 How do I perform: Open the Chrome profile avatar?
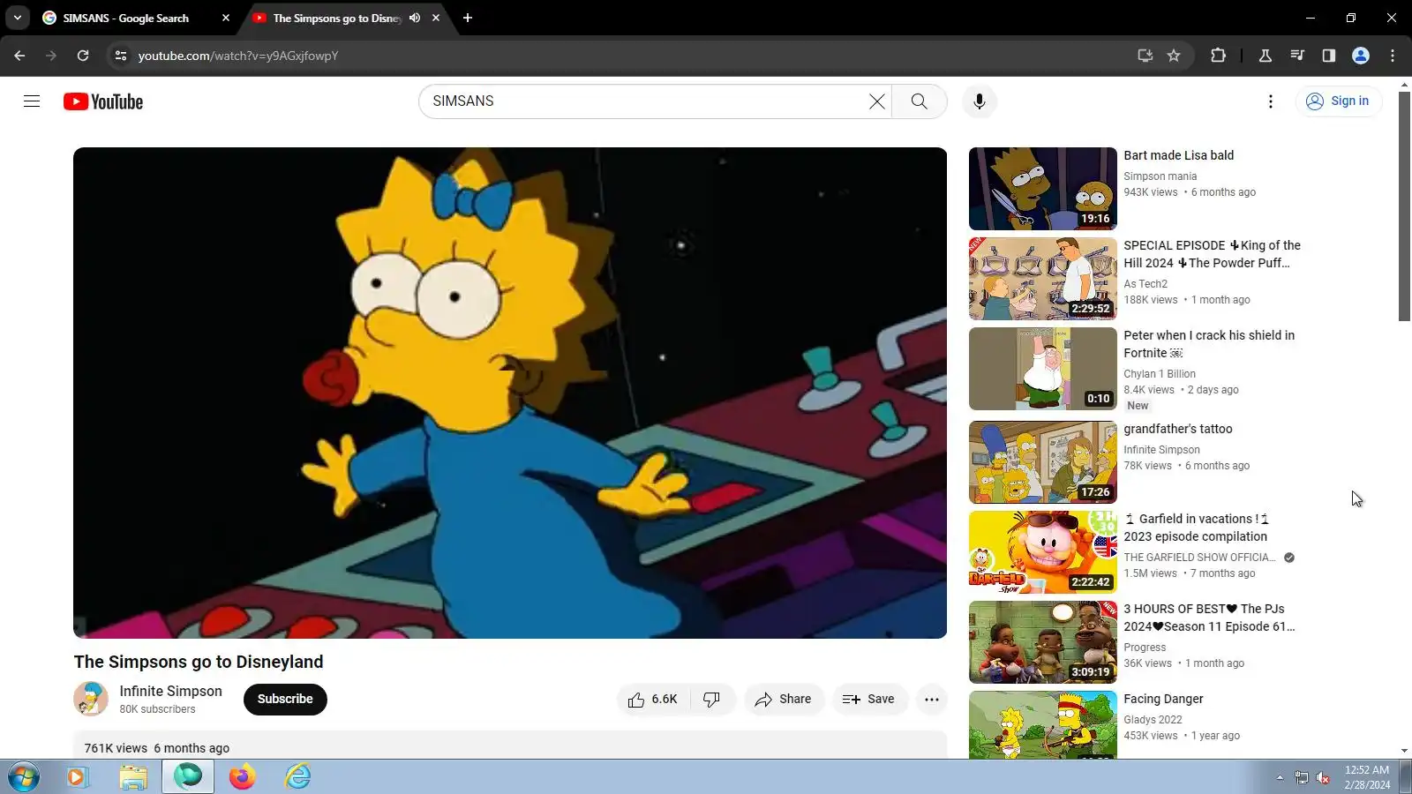click(1360, 56)
